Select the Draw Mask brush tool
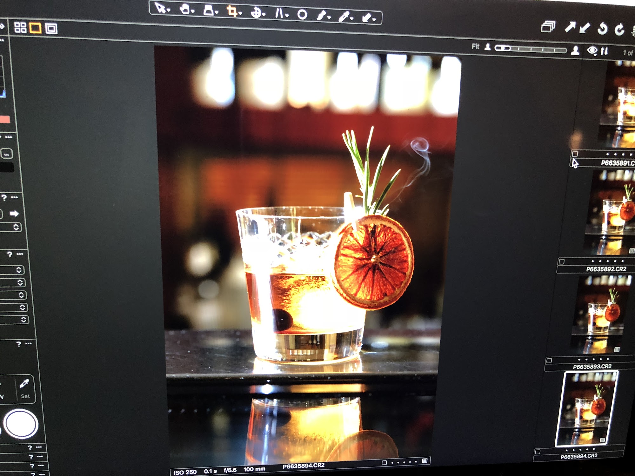Image resolution: width=635 pixels, height=476 pixels. tap(321, 16)
